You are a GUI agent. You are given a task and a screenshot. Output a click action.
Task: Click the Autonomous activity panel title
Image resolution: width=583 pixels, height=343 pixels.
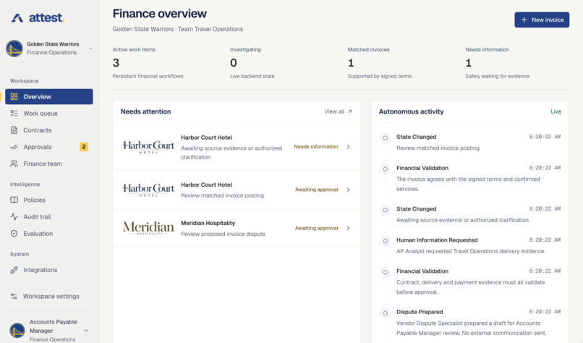412,111
